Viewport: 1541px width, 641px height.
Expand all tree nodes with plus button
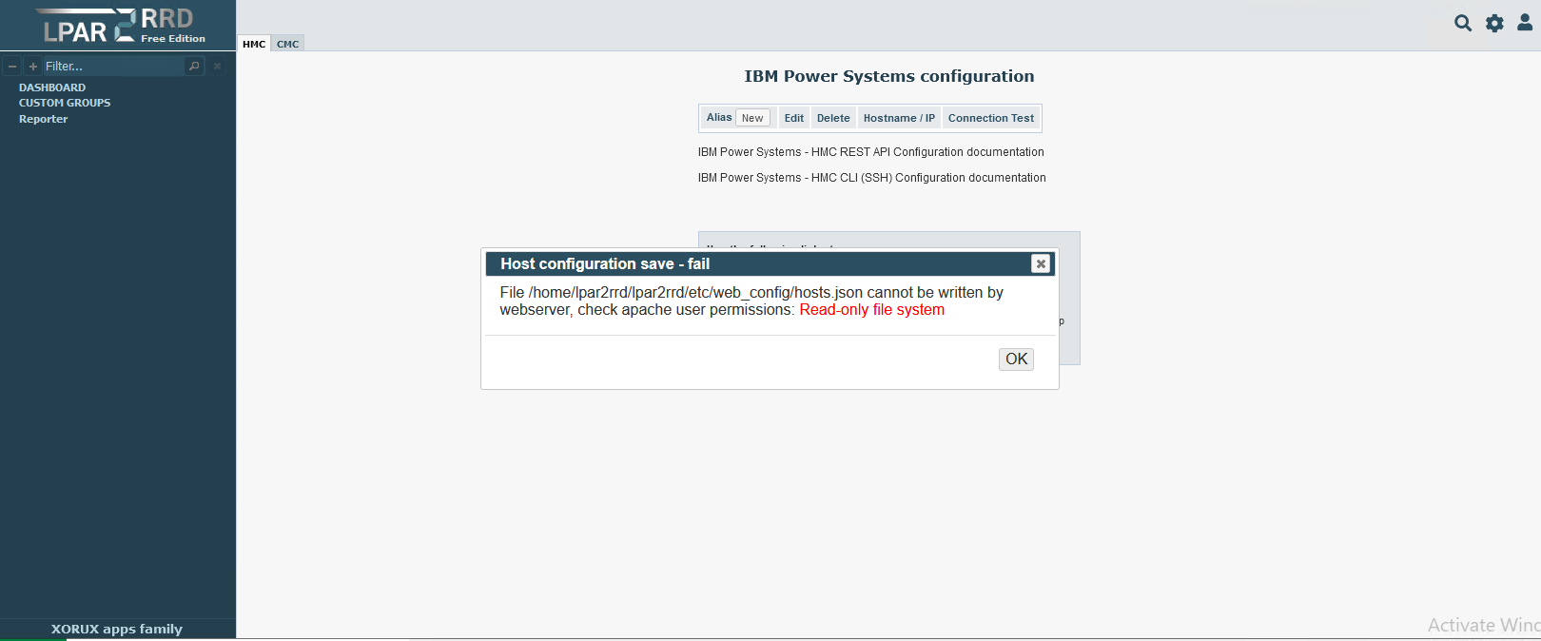click(33, 67)
